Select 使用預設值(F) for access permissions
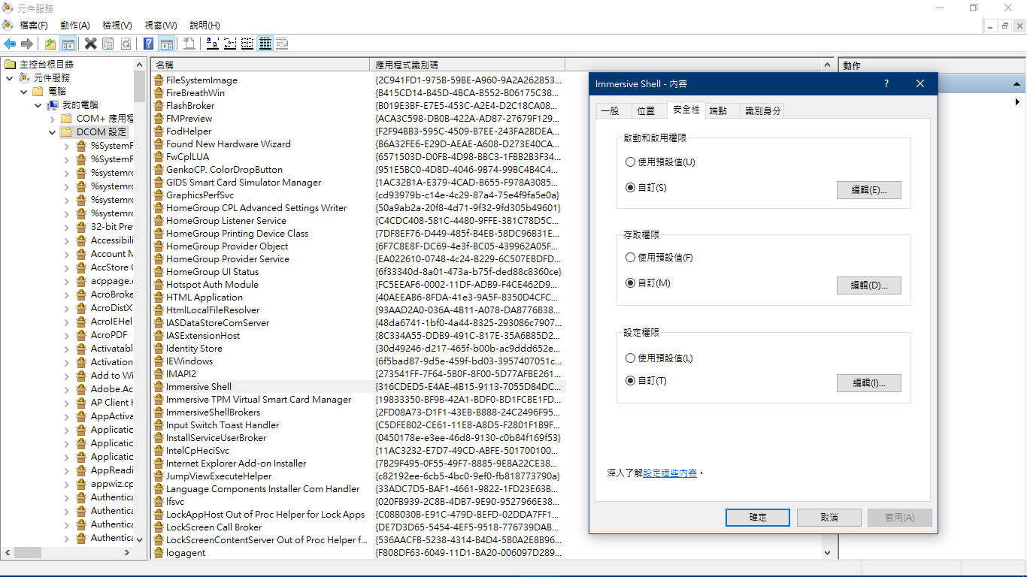 pos(630,258)
